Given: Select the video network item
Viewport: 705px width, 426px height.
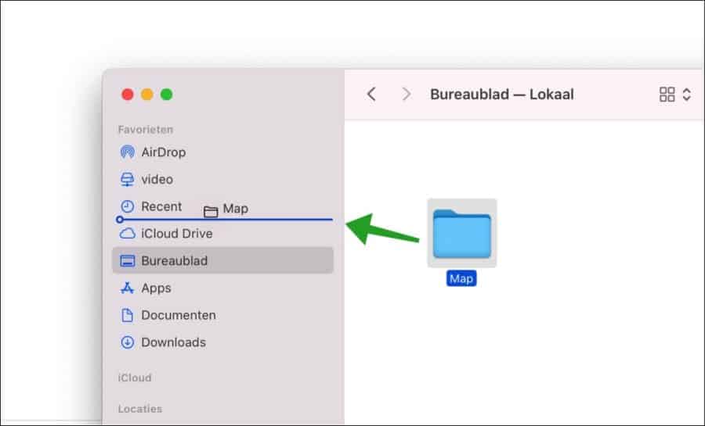Looking at the screenshot, I should [222, 179].
